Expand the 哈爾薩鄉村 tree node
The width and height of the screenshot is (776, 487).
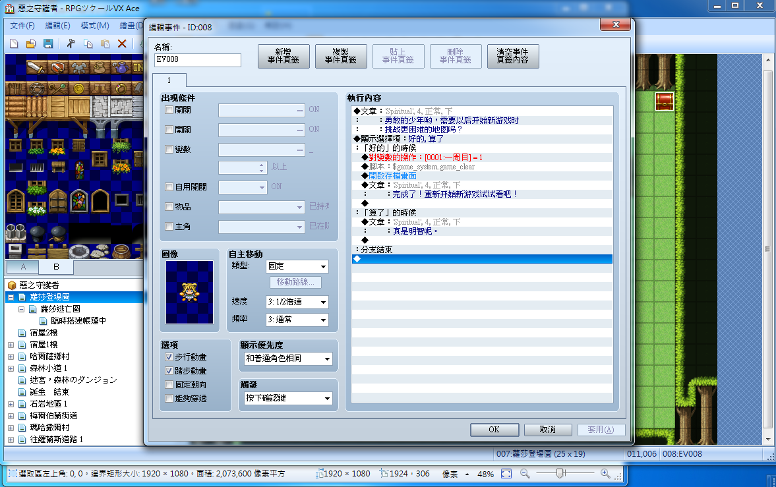[11, 357]
